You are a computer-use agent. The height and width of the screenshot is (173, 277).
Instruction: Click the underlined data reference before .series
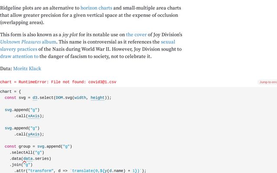[x=28, y=158]
